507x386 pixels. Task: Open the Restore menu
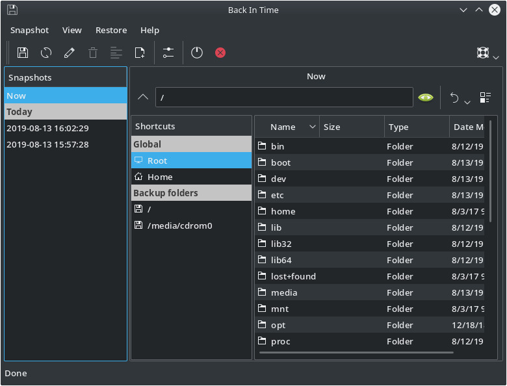pyautogui.click(x=111, y=30)
